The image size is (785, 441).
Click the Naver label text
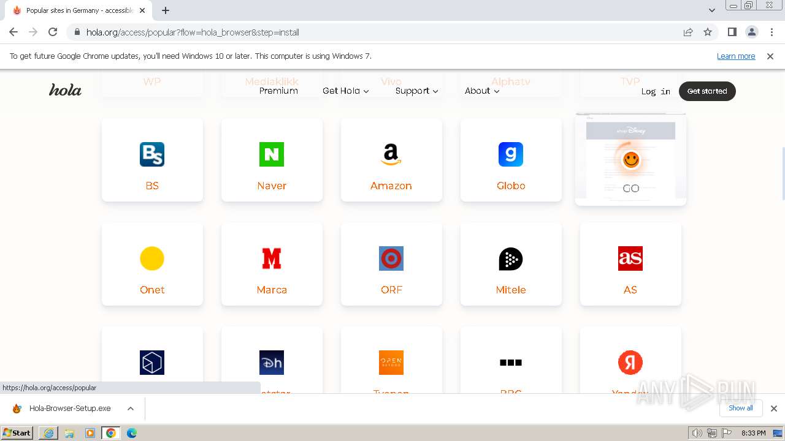[272, 186]
